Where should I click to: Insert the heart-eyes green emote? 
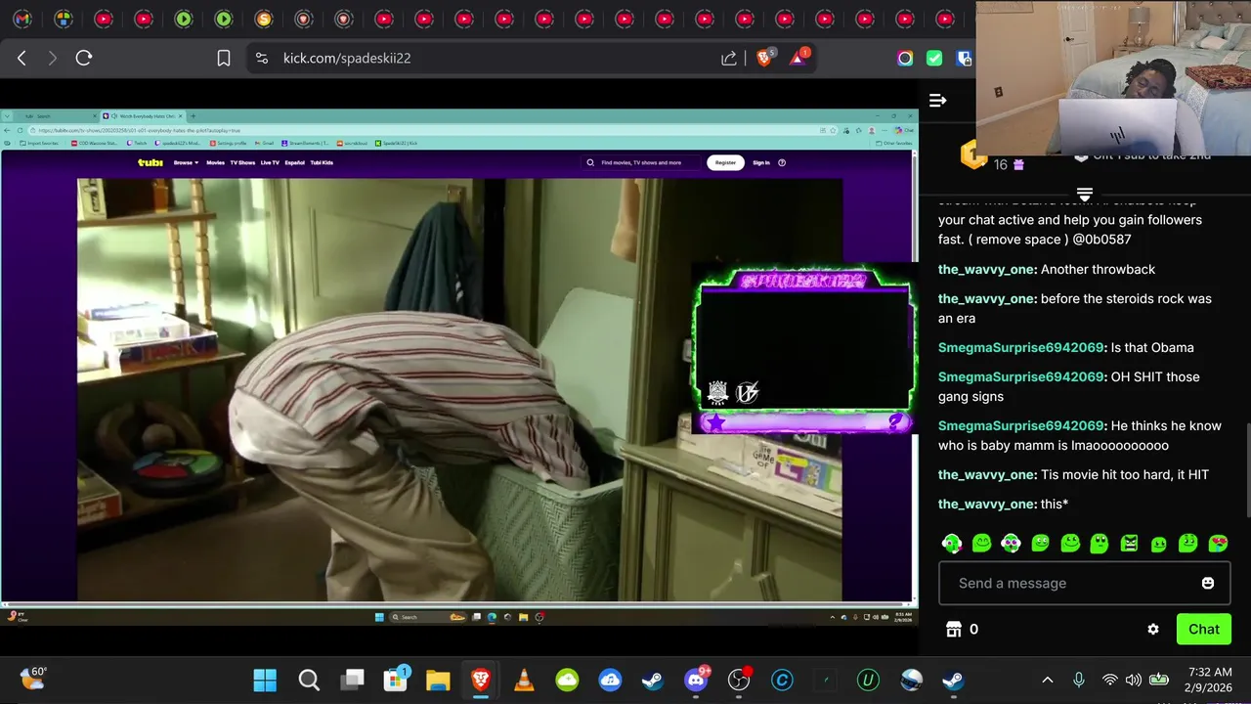pyautogui.click(x=1218, y=543)
